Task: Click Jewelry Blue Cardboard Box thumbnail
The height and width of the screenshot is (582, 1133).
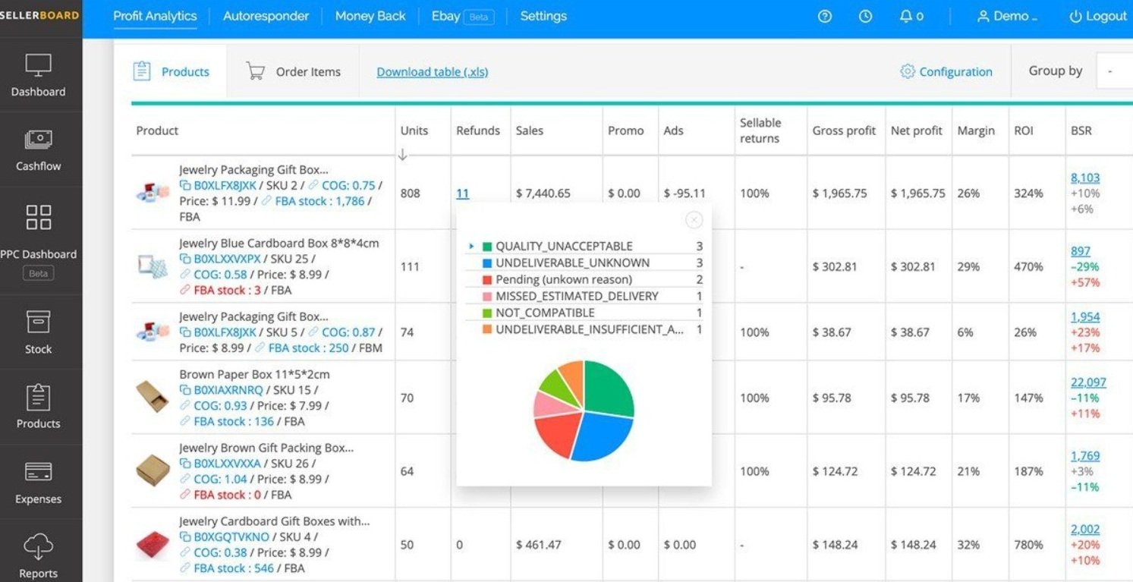Action: 153,266
